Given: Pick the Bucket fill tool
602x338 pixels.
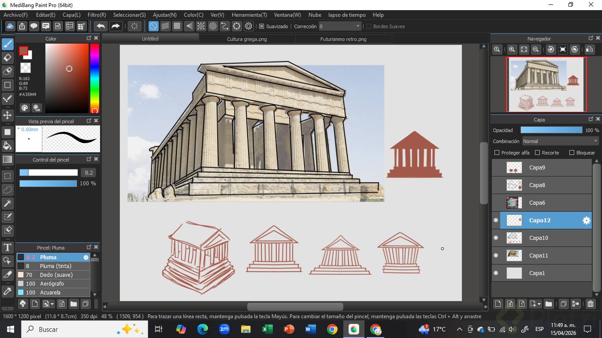Looking at the screenshot, I should [x=7, y=146].
